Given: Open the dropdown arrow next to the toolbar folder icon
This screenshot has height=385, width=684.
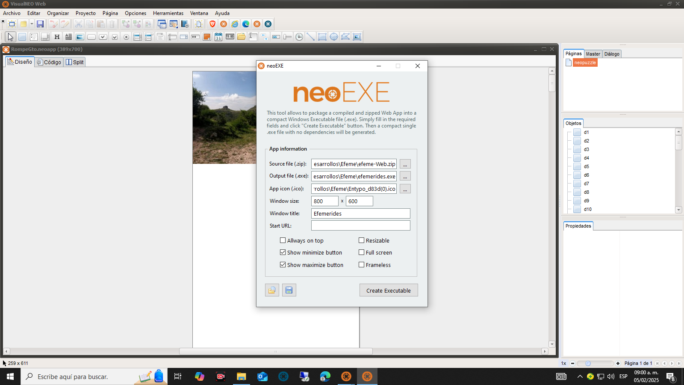Looking at the screenshot, I should pyautogui.click(x=31, y=24).
